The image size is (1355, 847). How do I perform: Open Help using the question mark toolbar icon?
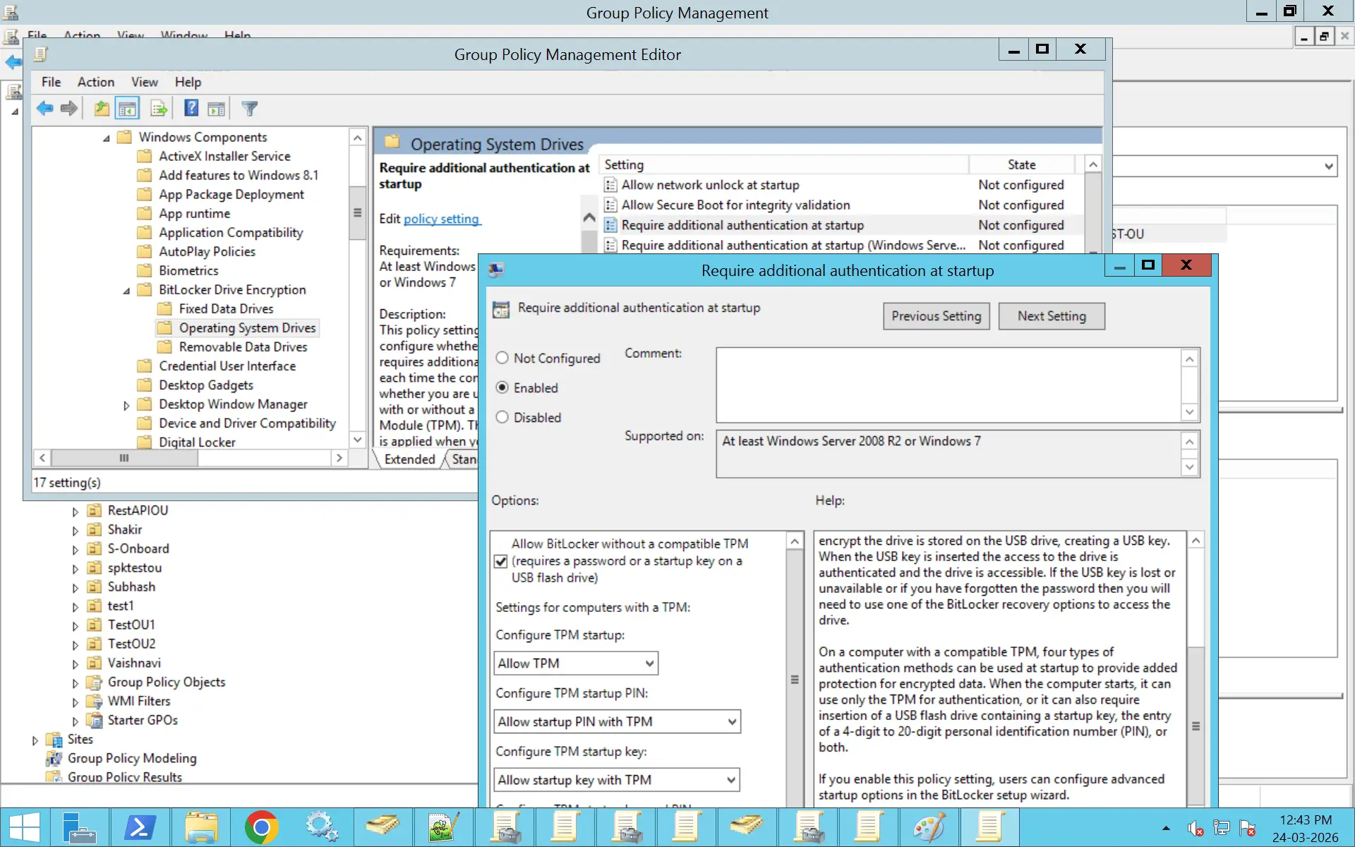[191, 108]
